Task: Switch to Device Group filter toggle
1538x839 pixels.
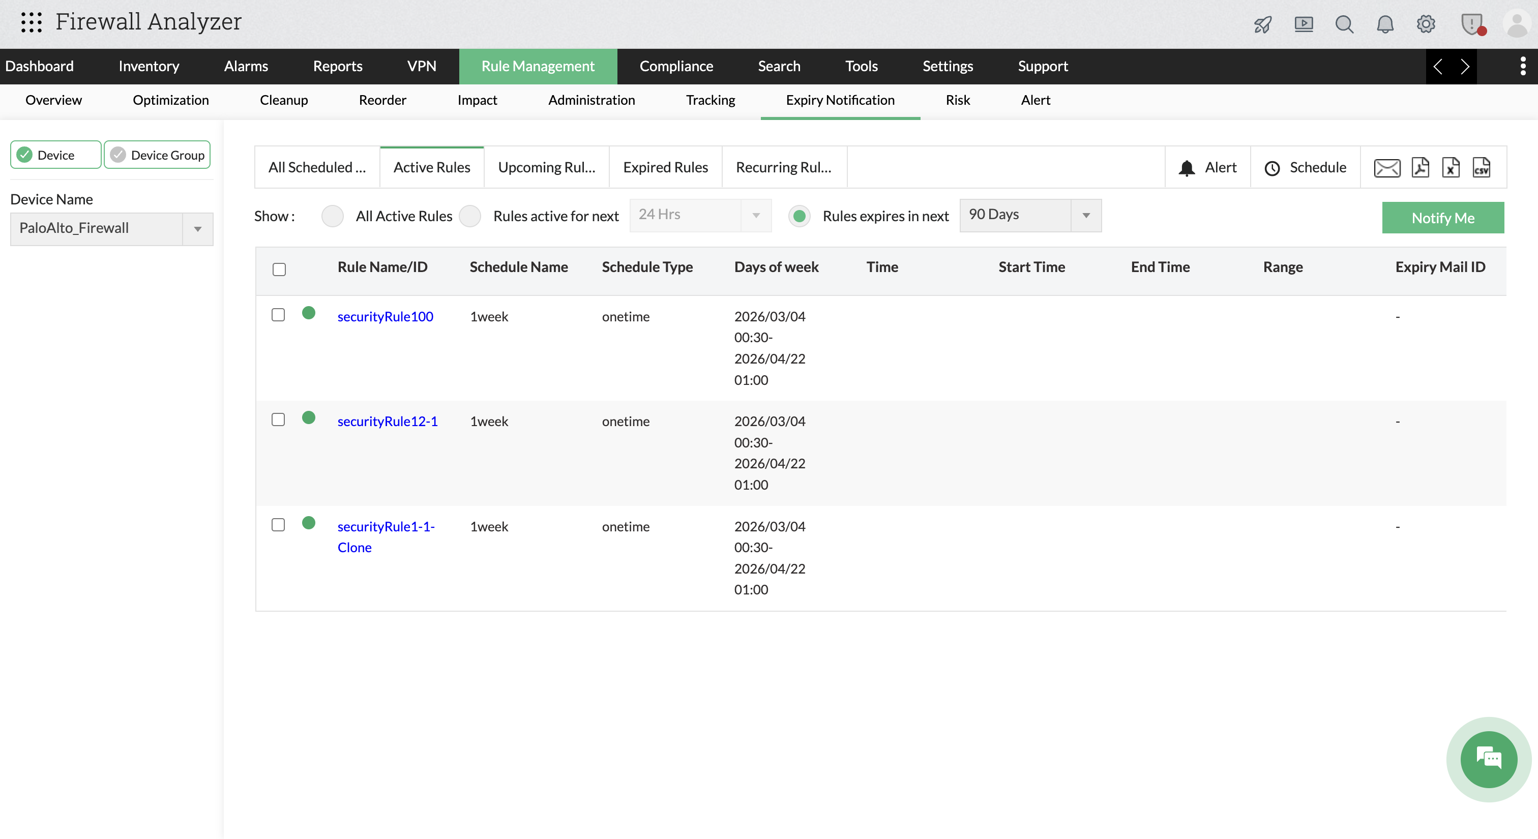Action: (157, 155)
